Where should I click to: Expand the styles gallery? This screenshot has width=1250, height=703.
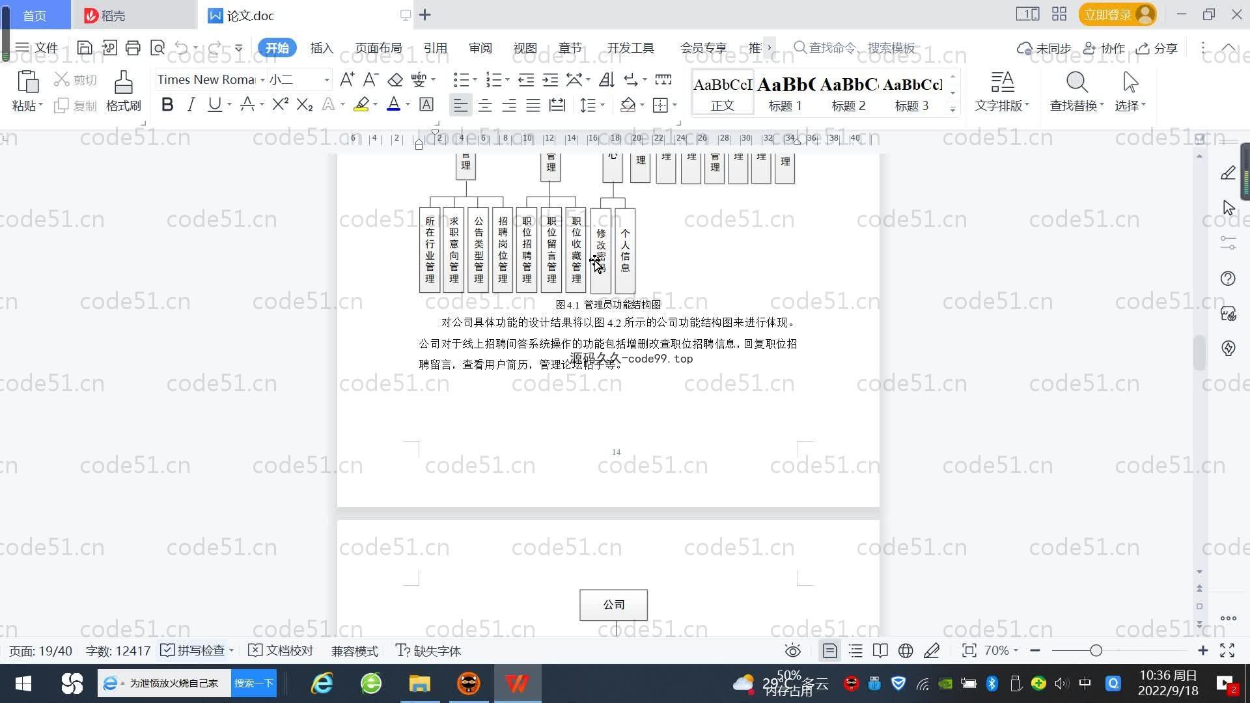click(952, 109)
